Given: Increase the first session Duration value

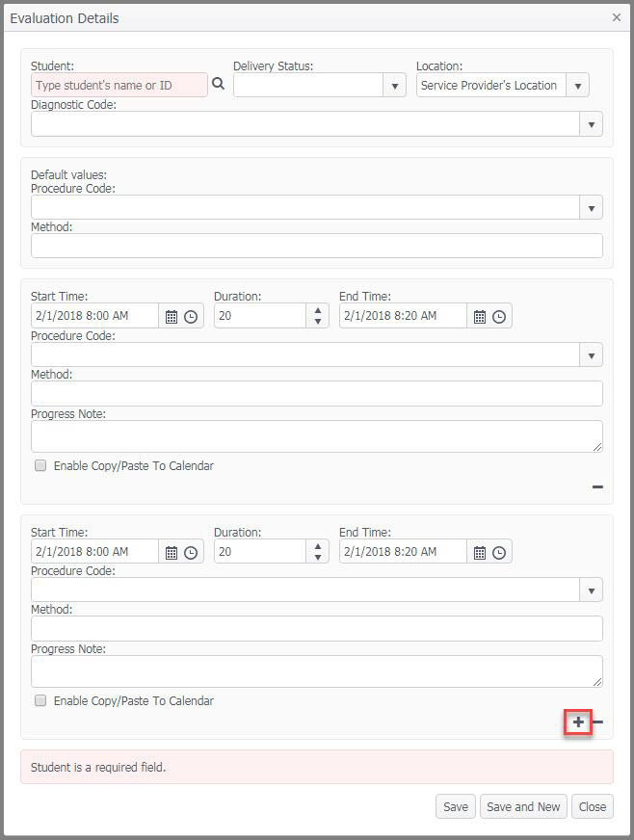Looking at the screenshot, I should click(318, 310).
